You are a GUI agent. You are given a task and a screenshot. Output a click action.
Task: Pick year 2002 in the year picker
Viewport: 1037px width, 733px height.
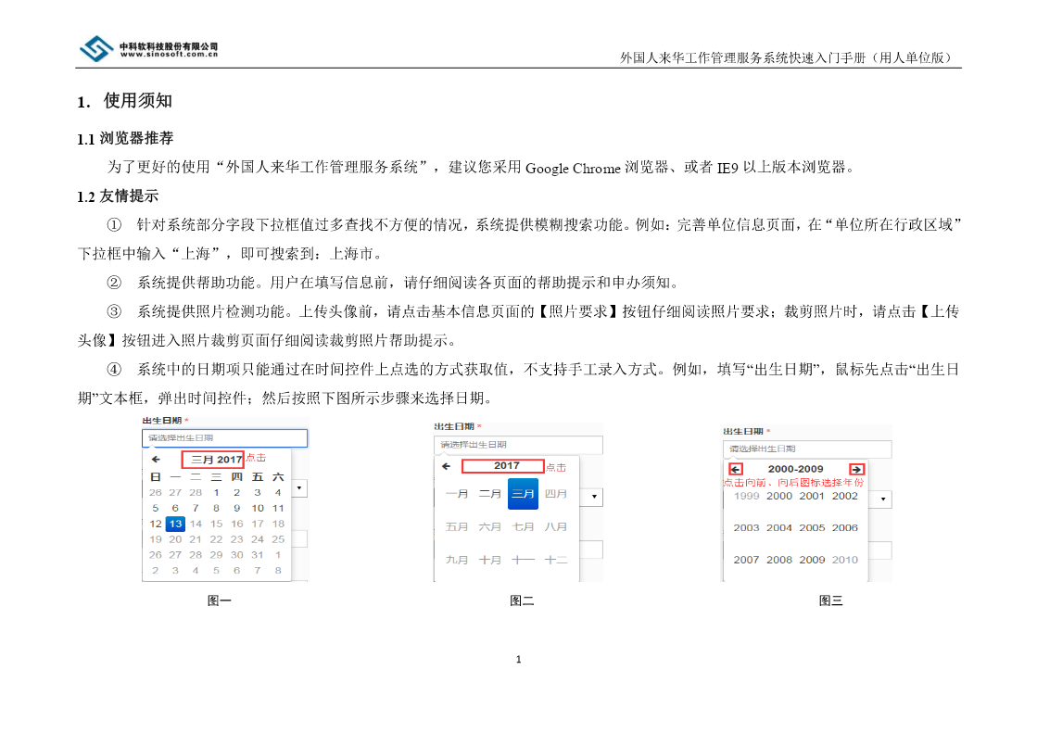(x=845, y=496)
